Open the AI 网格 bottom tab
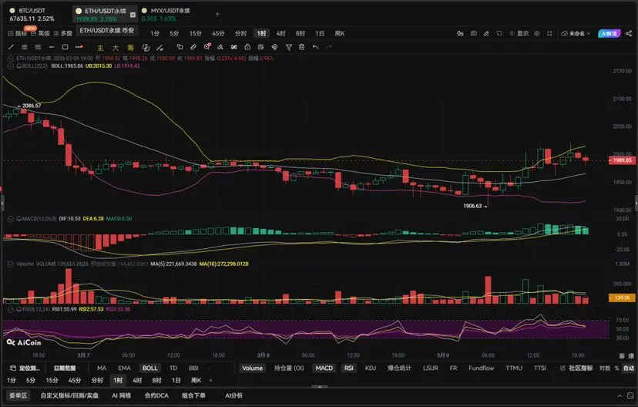 coord(121,395)
